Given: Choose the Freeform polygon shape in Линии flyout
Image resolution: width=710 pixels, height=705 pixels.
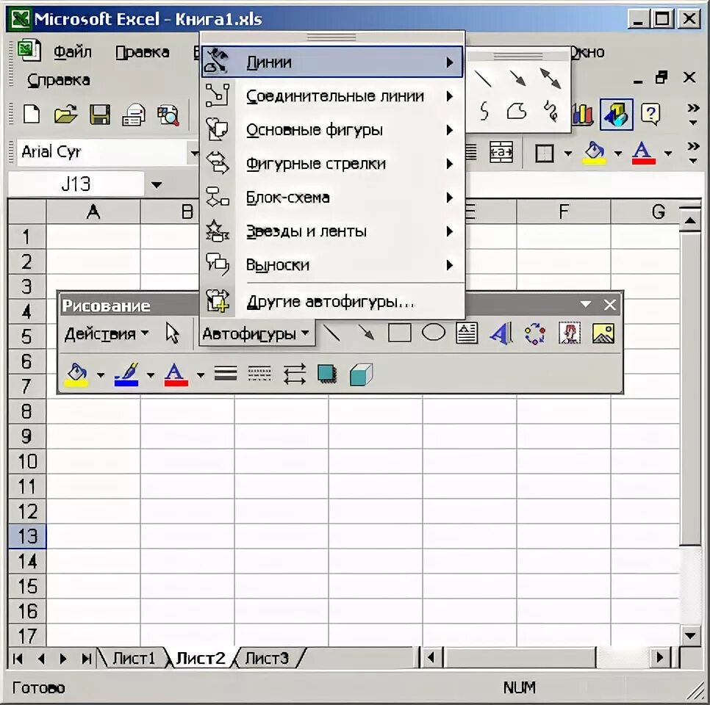Looking at the screenshot, I should 517,111.
